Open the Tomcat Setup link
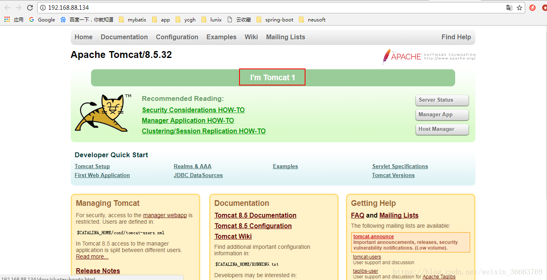 pyautogui.click(x=92, y=166)
